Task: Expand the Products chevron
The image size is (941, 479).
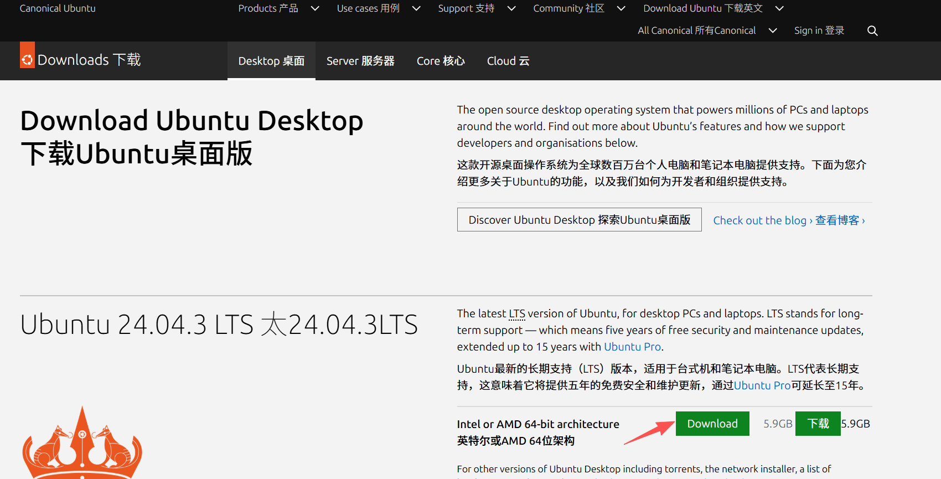Action: pos(315,8)
